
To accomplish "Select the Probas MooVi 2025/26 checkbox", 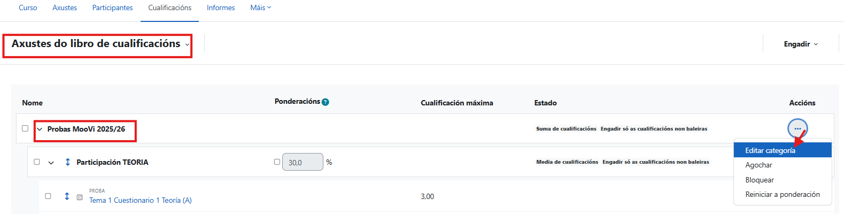I will click(25, 128).
